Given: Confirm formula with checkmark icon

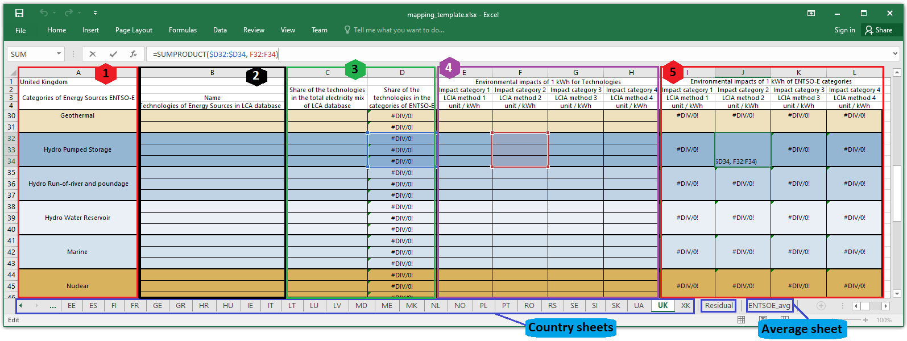Looking at the screenshot, I should click(x=113, y=54).
